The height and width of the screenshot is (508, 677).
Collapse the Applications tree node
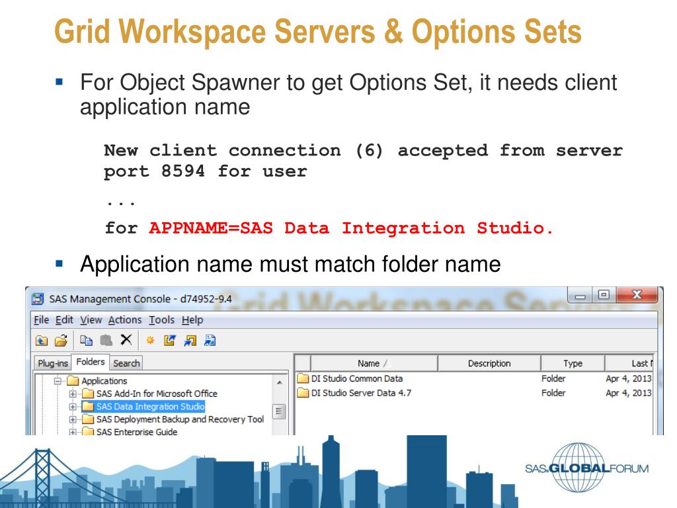click(58, 380)
